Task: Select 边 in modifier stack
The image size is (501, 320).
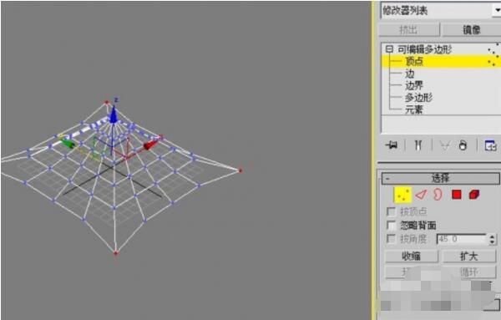Action: click(410, 74)
